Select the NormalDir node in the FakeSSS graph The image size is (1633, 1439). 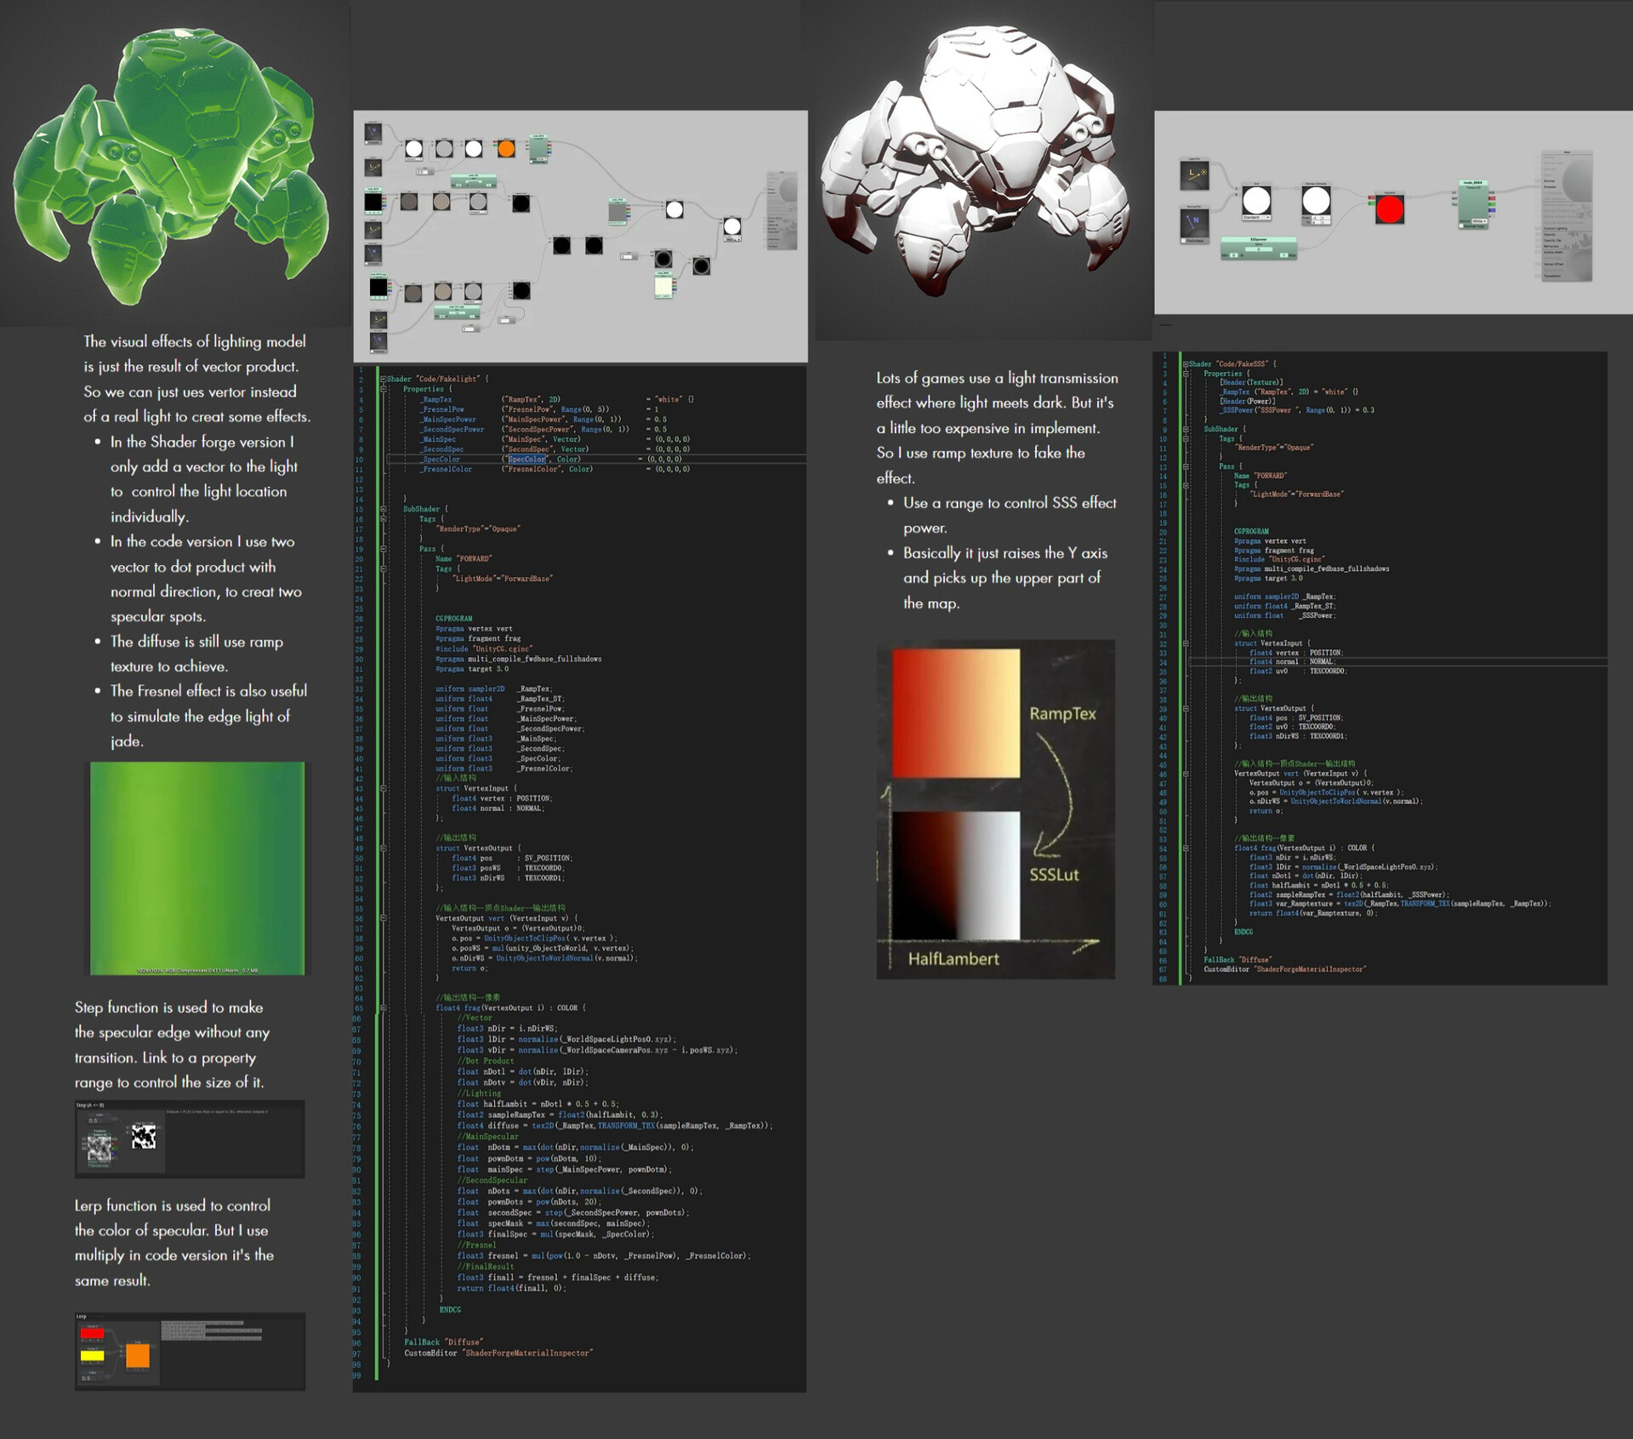pos(1195,220)
